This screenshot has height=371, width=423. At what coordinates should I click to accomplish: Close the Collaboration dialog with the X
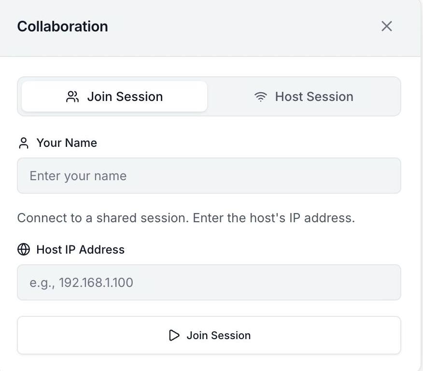[386, 26]
